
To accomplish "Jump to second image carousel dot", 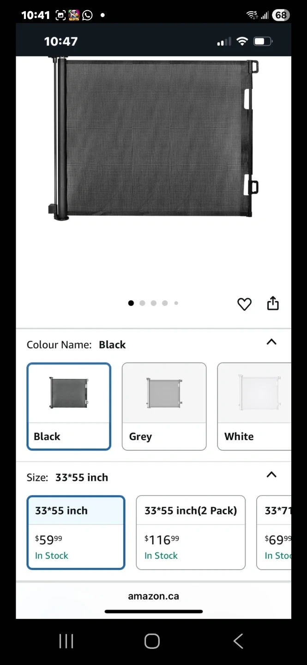I will 142,303.
